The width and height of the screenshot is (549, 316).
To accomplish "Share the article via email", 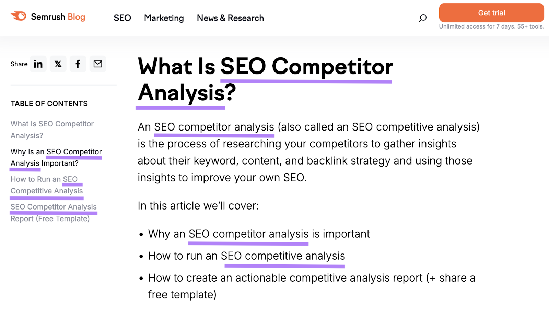I will [98, 64].
